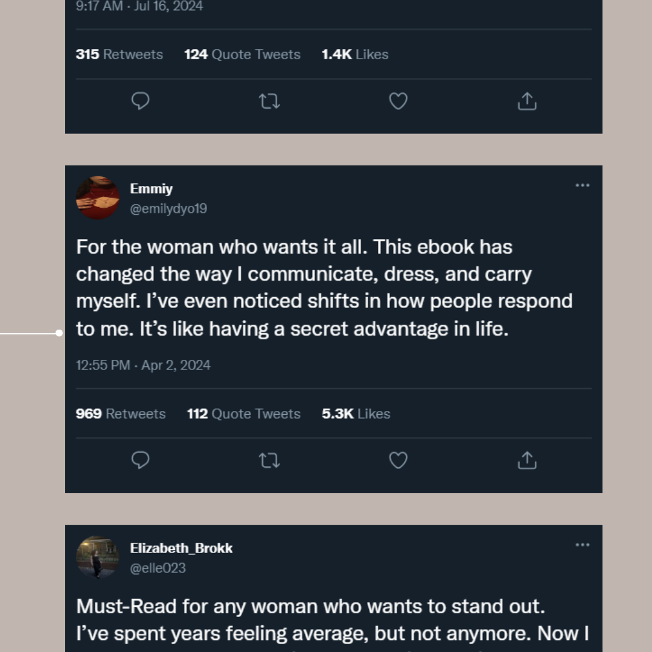
Task: Open more options on Elizabeth_Brokk's tweet
Action: pos(582,545)
